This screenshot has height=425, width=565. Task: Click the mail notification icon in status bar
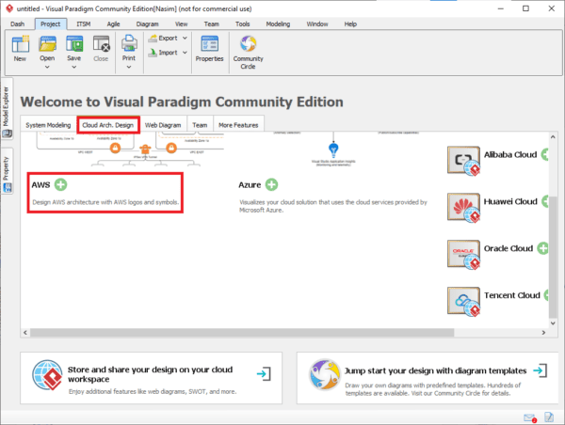tap(529, 417)
